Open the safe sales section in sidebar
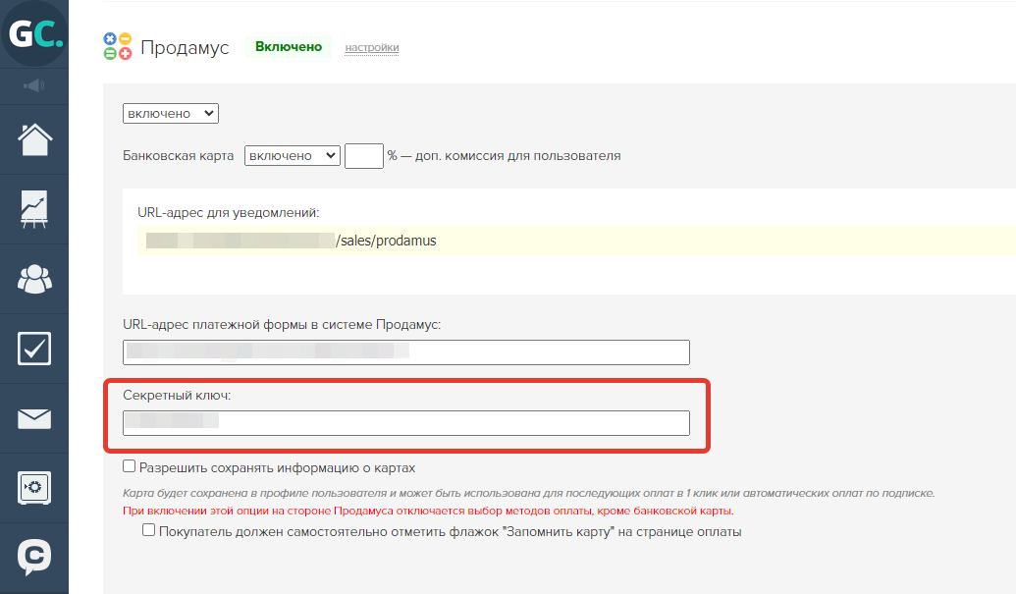Screen dimensions: 1016x594 [34, 488]
